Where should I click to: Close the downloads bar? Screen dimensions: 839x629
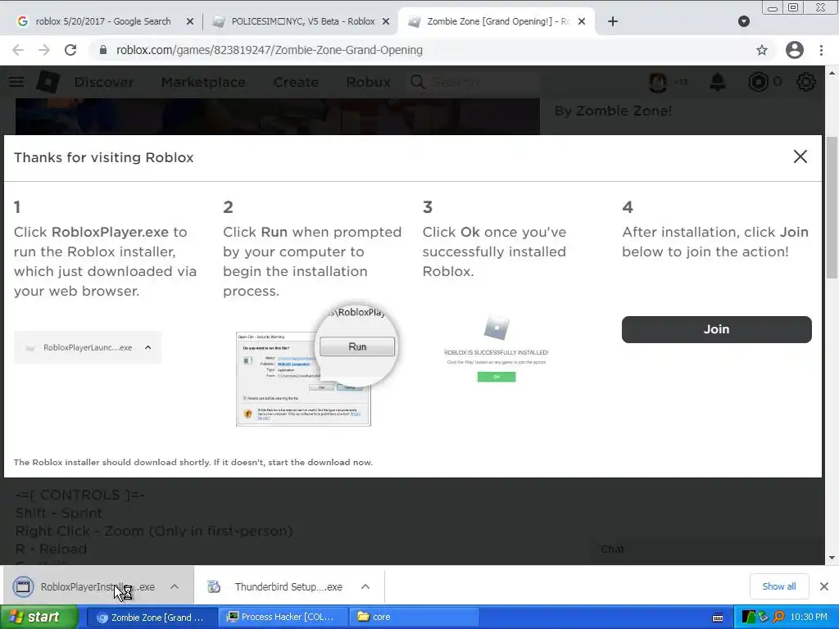824,586
